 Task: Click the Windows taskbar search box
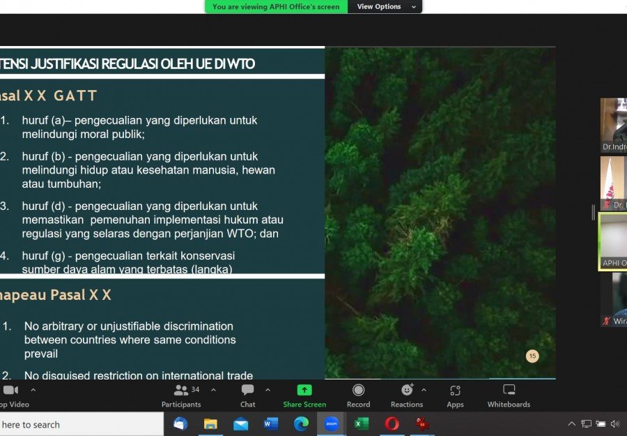[x=82, y=424]
